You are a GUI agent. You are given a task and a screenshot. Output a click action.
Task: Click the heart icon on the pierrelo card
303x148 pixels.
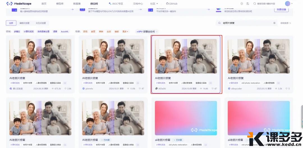pyautogui.click(x=140, y=89)
